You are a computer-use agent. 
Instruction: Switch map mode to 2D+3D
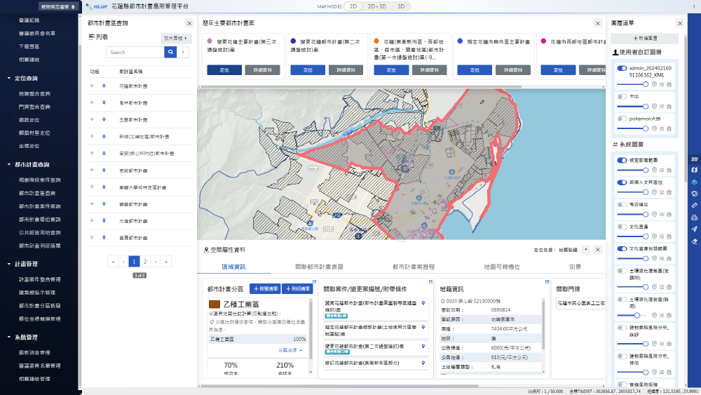click(x=377, y=6)
